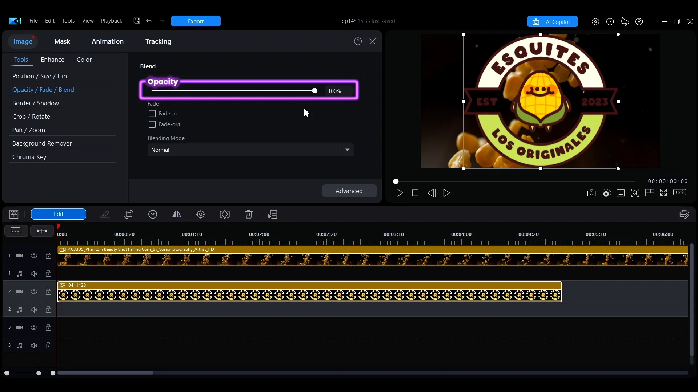698x392 pixels.
Task: Select Position / Size / Flip
Action: pos(40,76)
